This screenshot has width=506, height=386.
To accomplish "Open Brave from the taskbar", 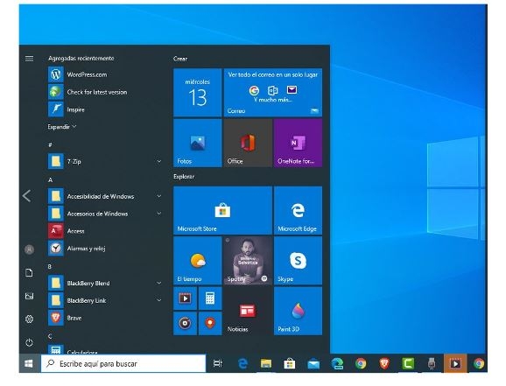I will coord(384,364).
